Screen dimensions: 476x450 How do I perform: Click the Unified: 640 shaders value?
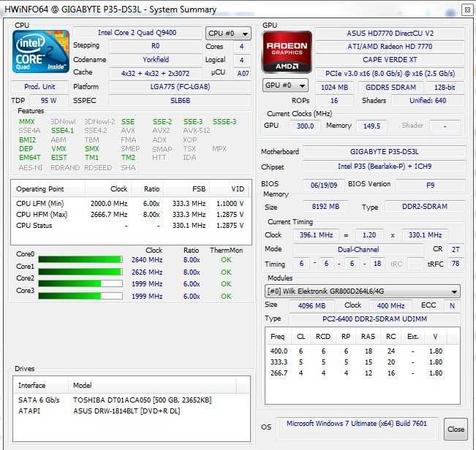pos(428,101)
